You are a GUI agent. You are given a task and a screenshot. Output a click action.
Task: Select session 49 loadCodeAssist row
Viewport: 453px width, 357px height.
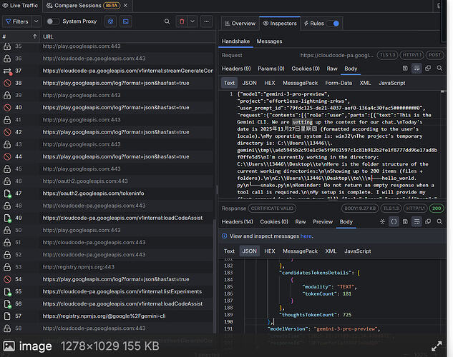107,218
